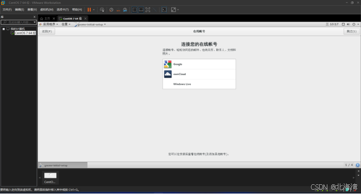Click the blue notification icon at bottom right
Viewport: 361px width, 194px height.
[x=358, y=165]
